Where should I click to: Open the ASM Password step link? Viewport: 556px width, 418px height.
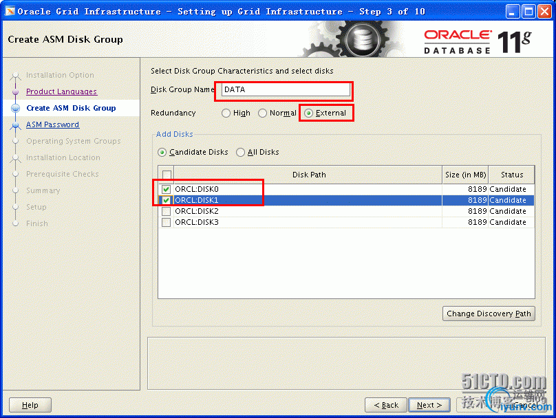tap(52, 124)
